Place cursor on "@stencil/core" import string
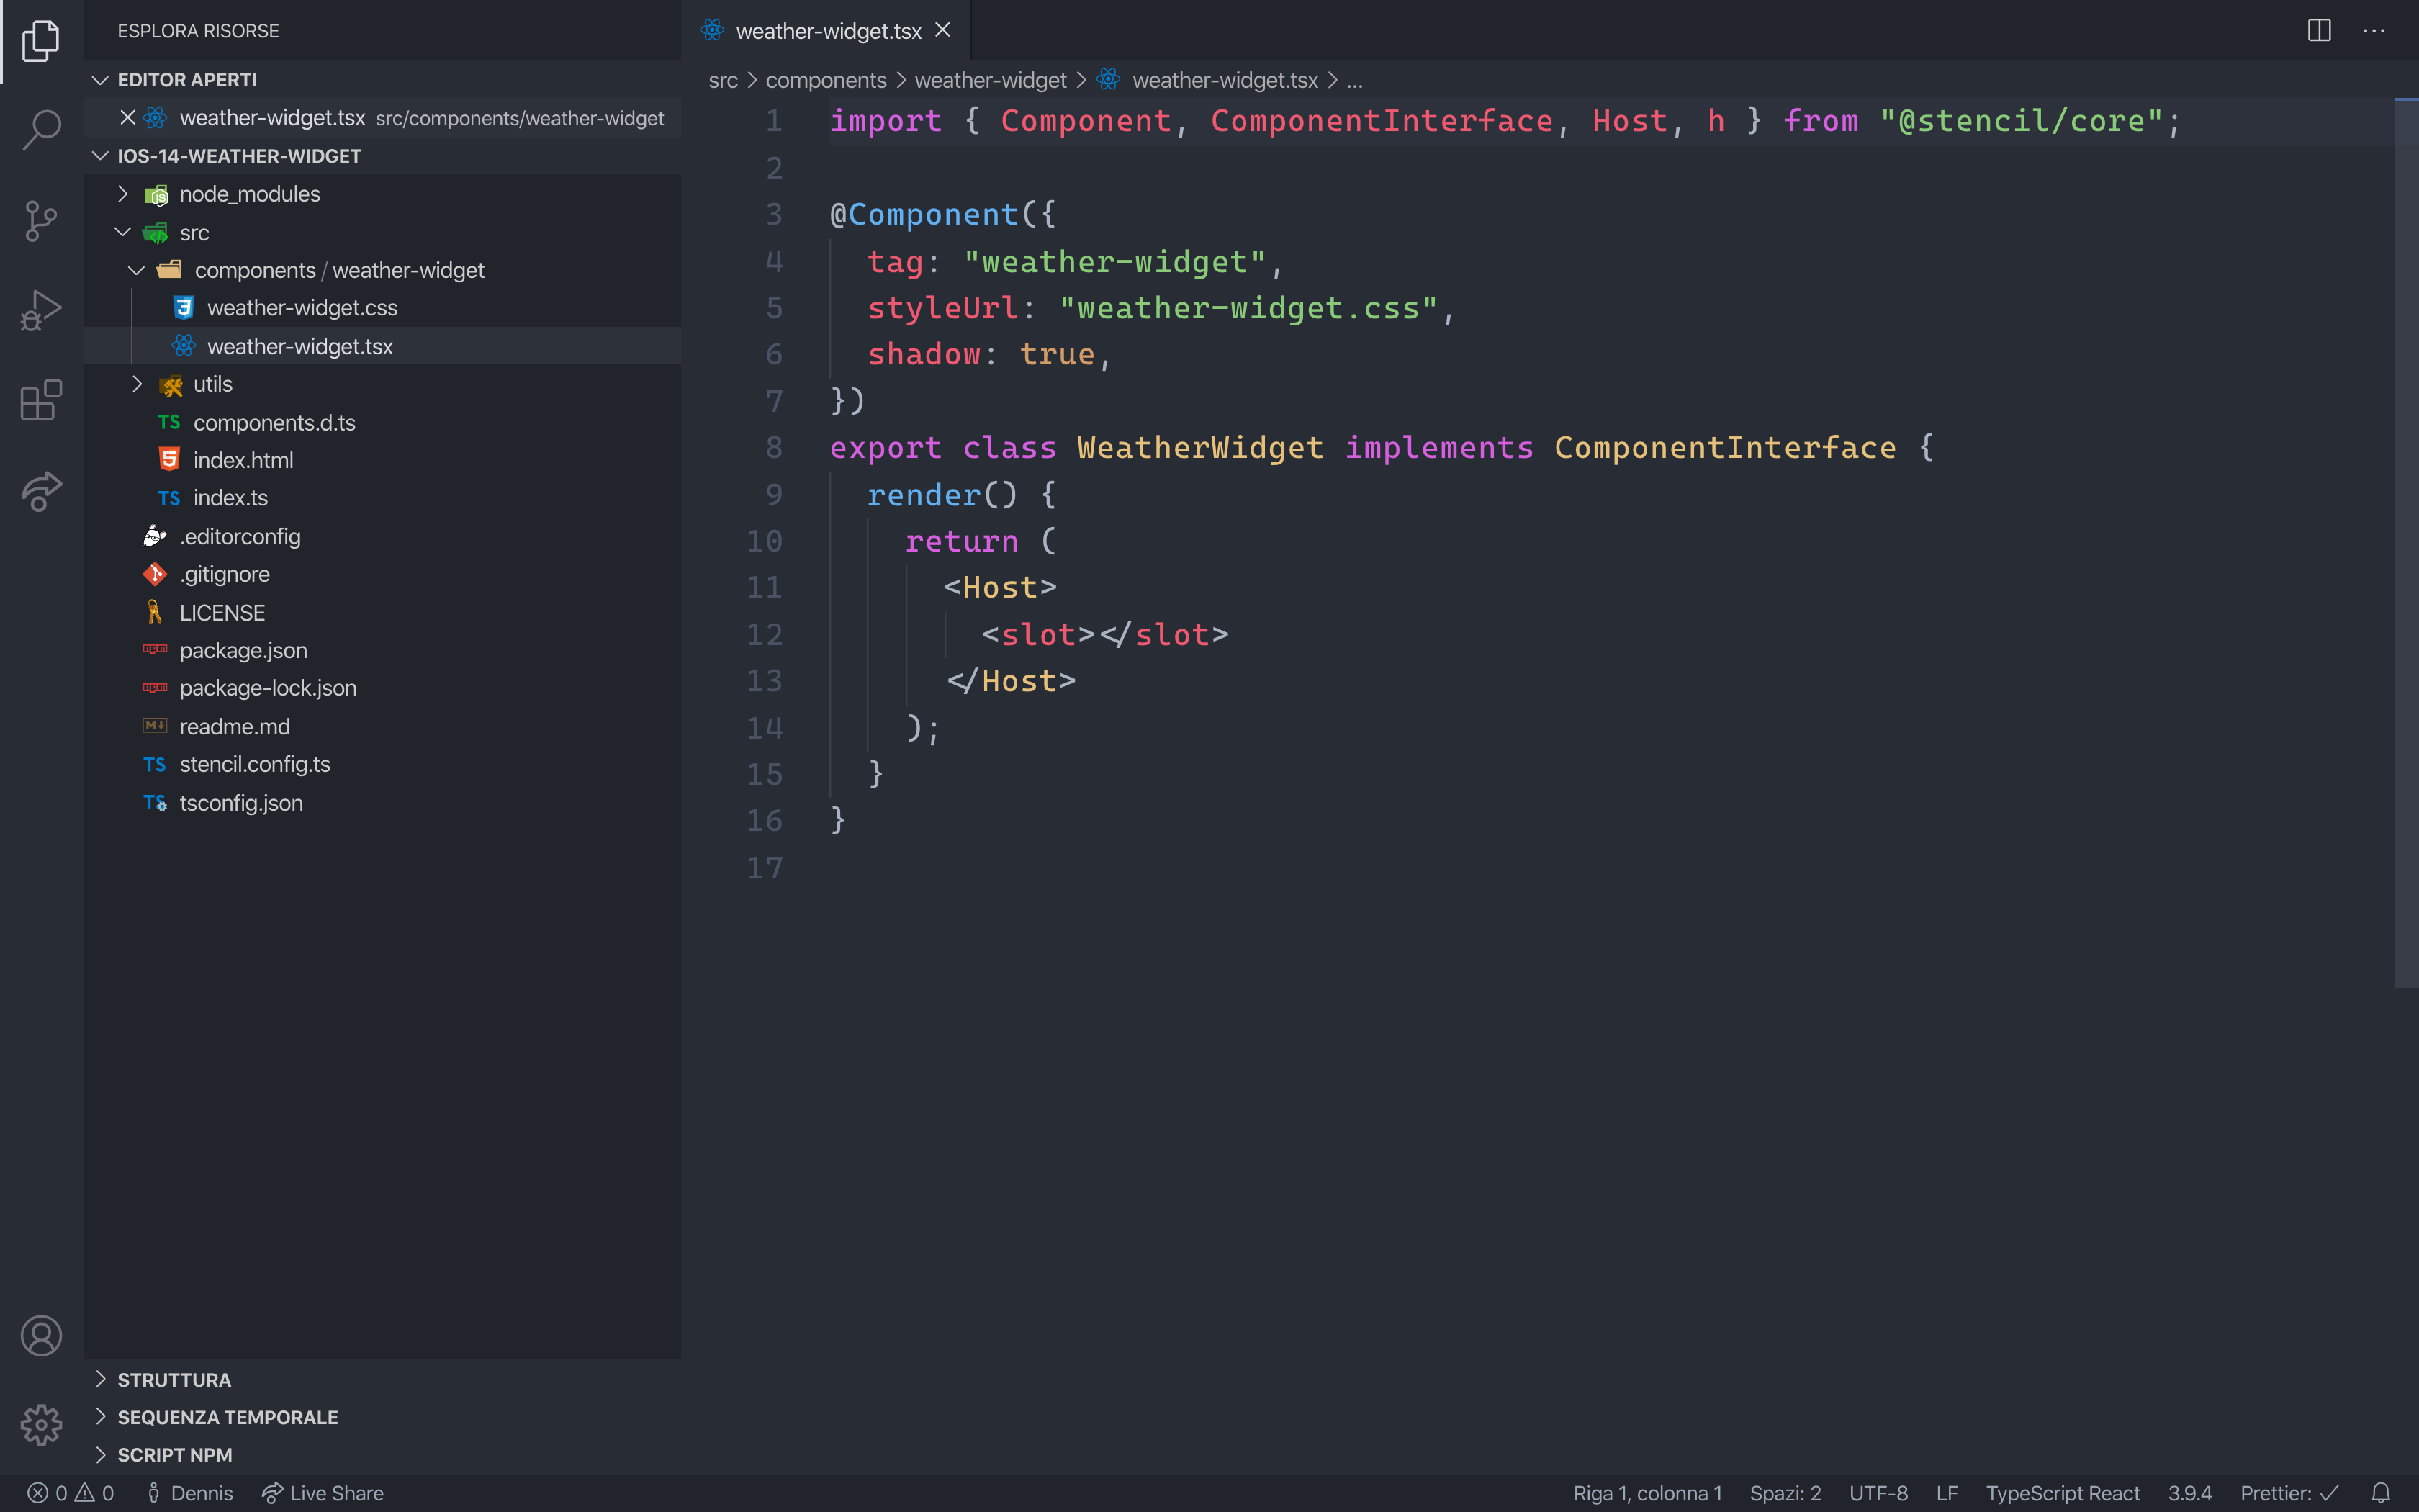This screenshot has height=1512, width=2419. 2021,121
